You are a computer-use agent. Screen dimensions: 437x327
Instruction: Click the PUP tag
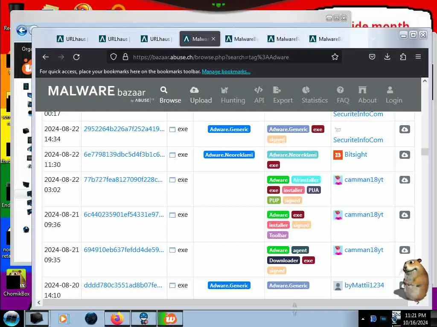tap(274, 201)
